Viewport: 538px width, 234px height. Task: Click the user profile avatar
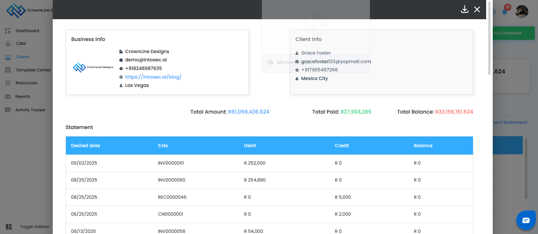(x=522, y=12)
